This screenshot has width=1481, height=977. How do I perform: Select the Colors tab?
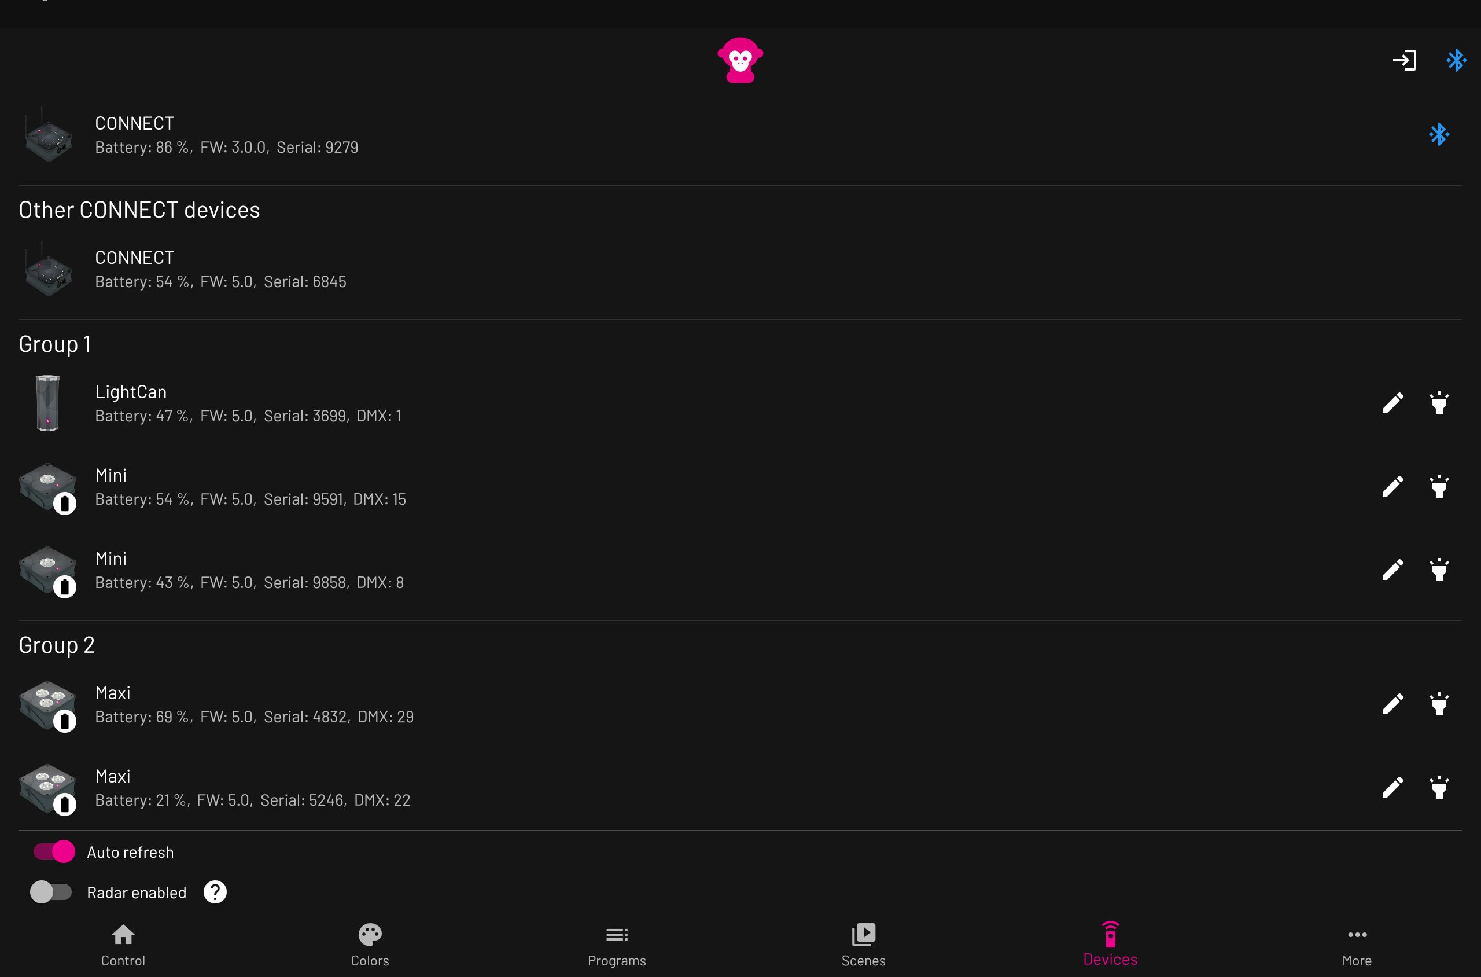tap(370, 944)
